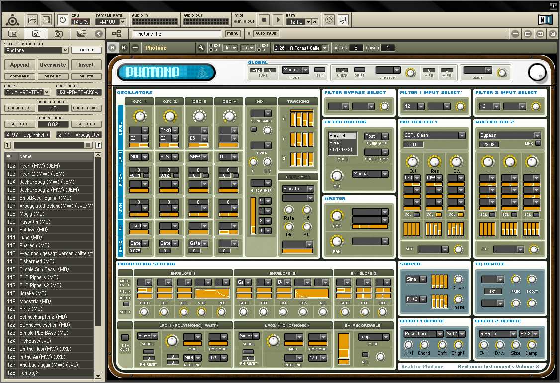
Task: Select F1/(F1+F2) filter routing mode
Action: [x=342, y=149]
